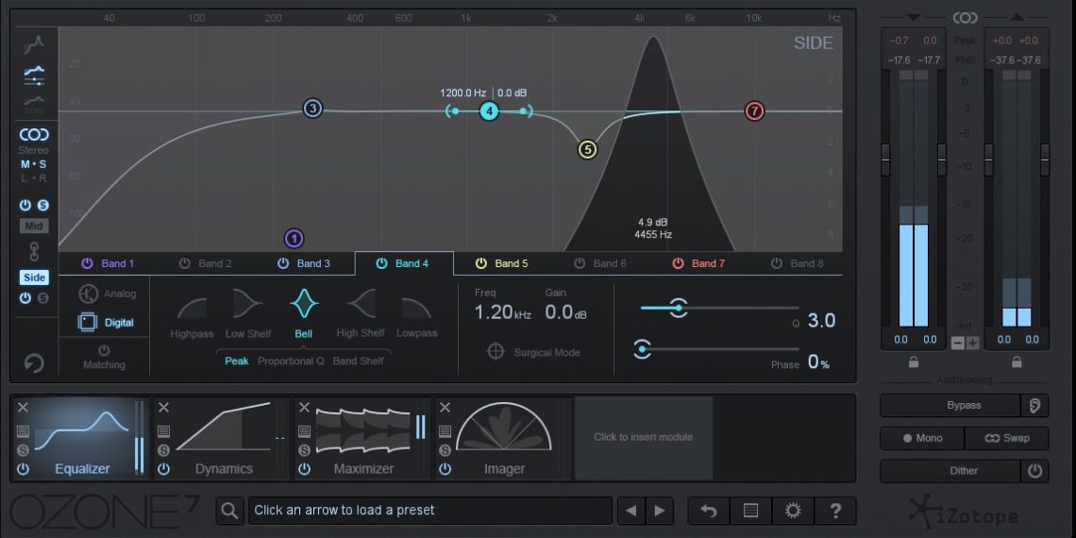1076x538 pixels.
Task: Click the preset search magnifier icon
Action: pos(230,511)
